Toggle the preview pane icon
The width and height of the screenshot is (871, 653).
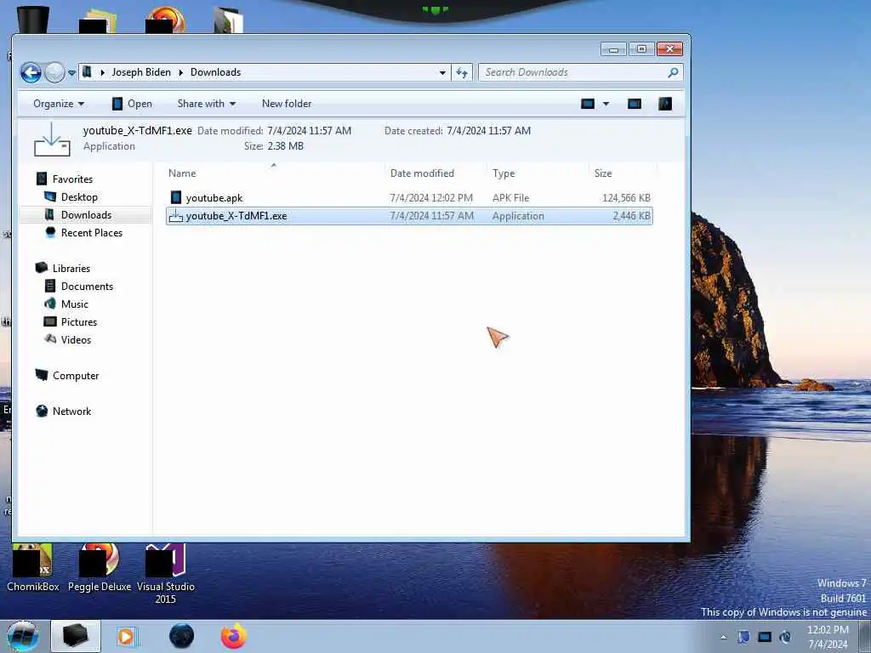point(635,104)
